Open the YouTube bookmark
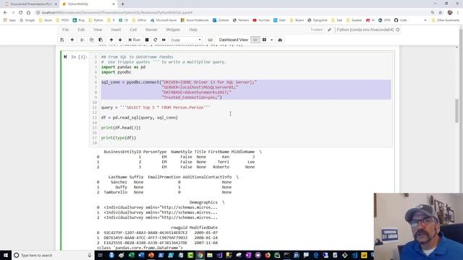Viewport: 463px width, 260px height. 261,20
